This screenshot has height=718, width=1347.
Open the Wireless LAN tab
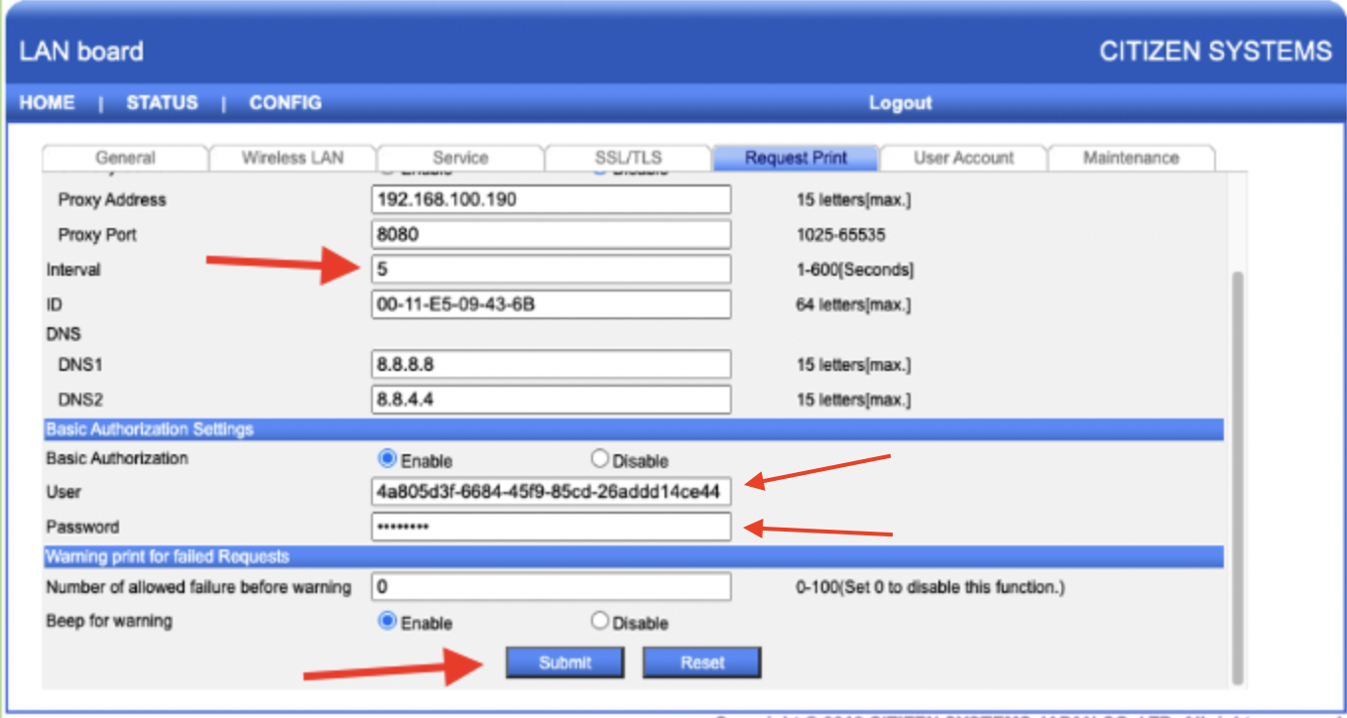(292, 158)
